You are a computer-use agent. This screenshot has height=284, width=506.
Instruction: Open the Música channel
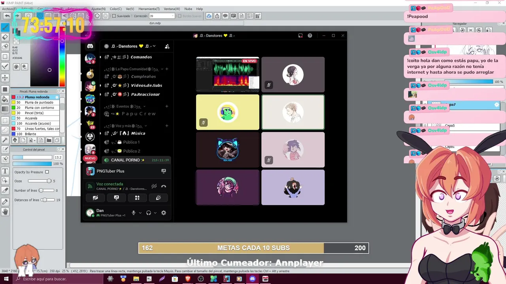click(x=135, y=133)
